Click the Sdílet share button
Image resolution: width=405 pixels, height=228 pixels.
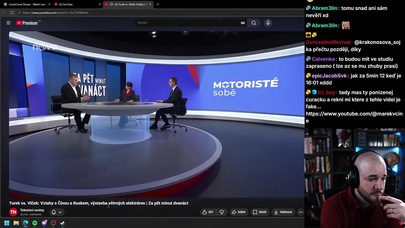coord(239,212)
